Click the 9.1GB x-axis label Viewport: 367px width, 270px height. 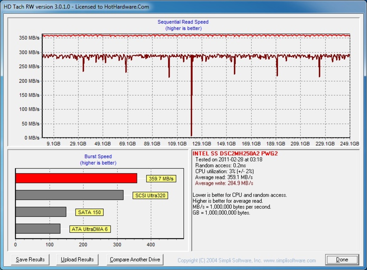(53, 143)
